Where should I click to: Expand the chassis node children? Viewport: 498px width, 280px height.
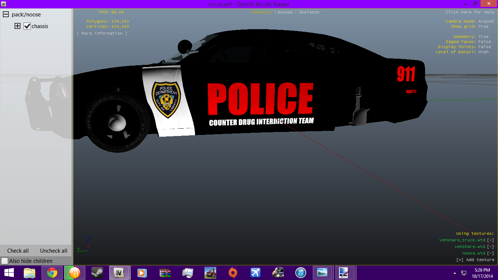tap(17, 26)
